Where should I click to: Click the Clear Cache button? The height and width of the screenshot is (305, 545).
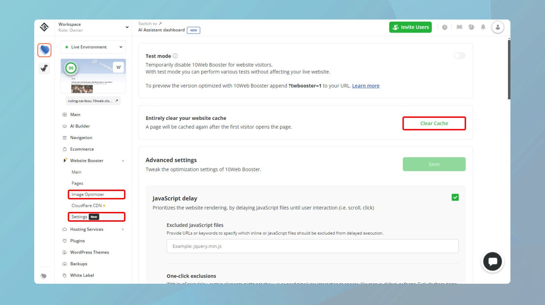click(434, 123)
